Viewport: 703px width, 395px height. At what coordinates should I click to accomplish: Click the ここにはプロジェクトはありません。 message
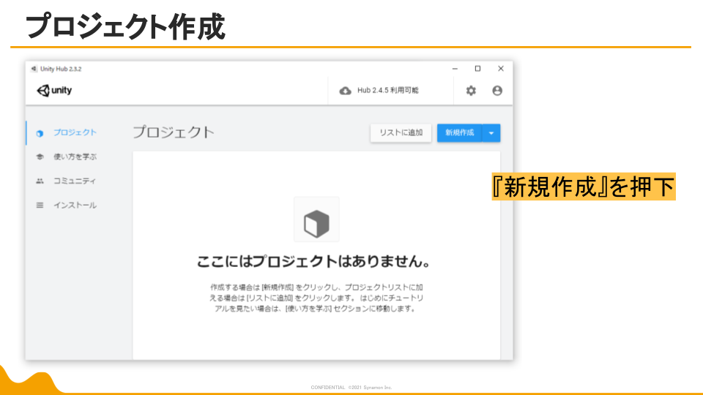[x=314, y=261]
